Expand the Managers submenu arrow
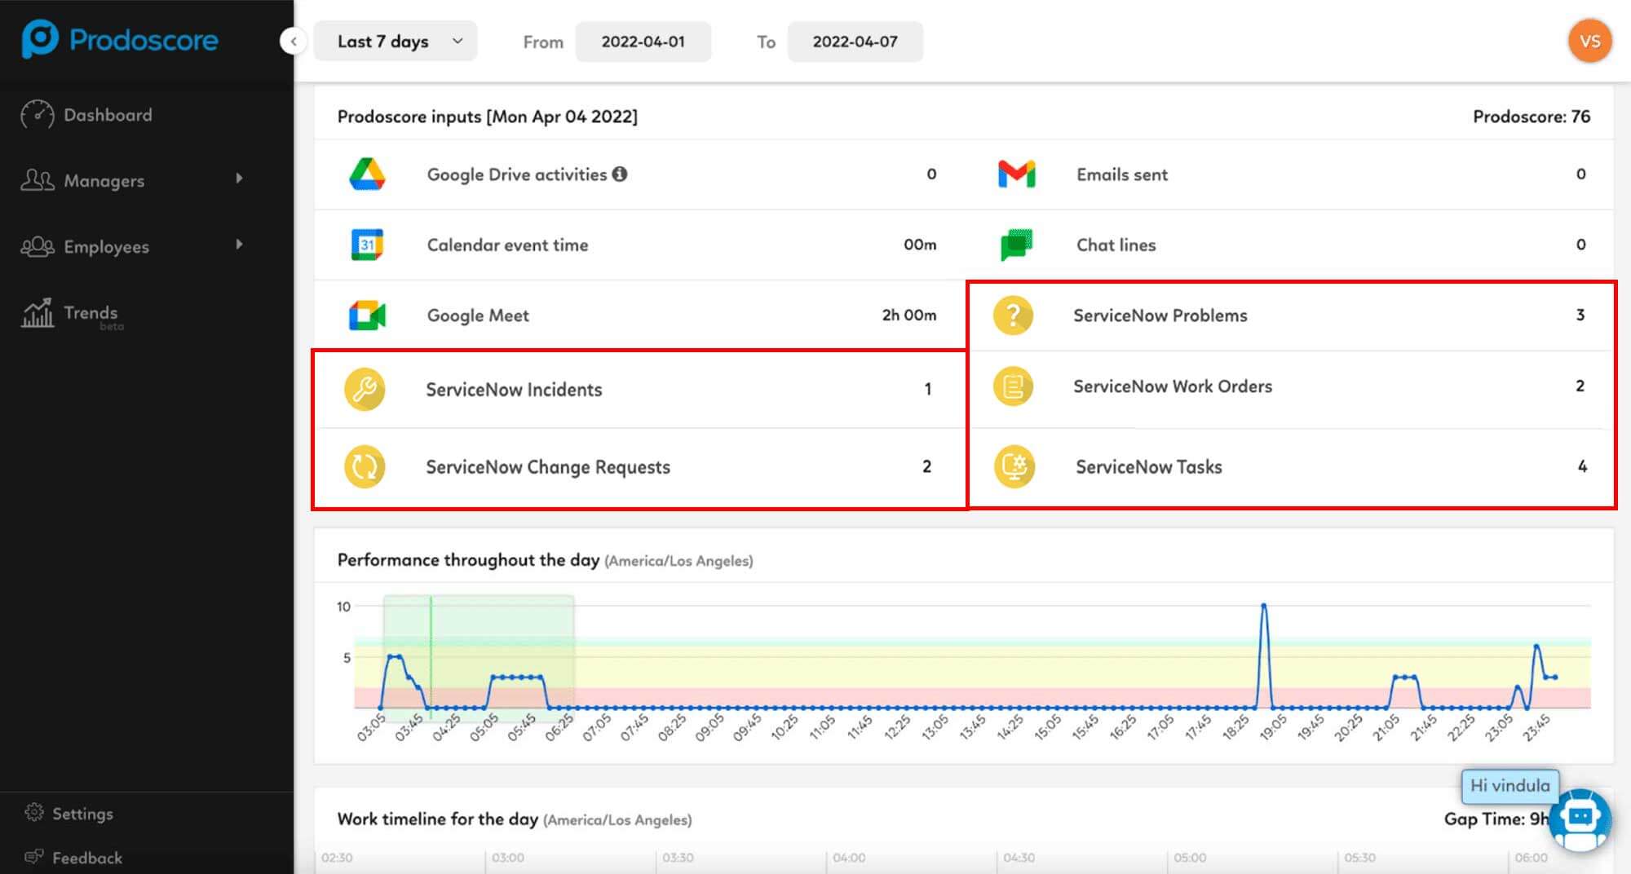The width and height of the screenshot is (1631, 874). click(239, 179)
